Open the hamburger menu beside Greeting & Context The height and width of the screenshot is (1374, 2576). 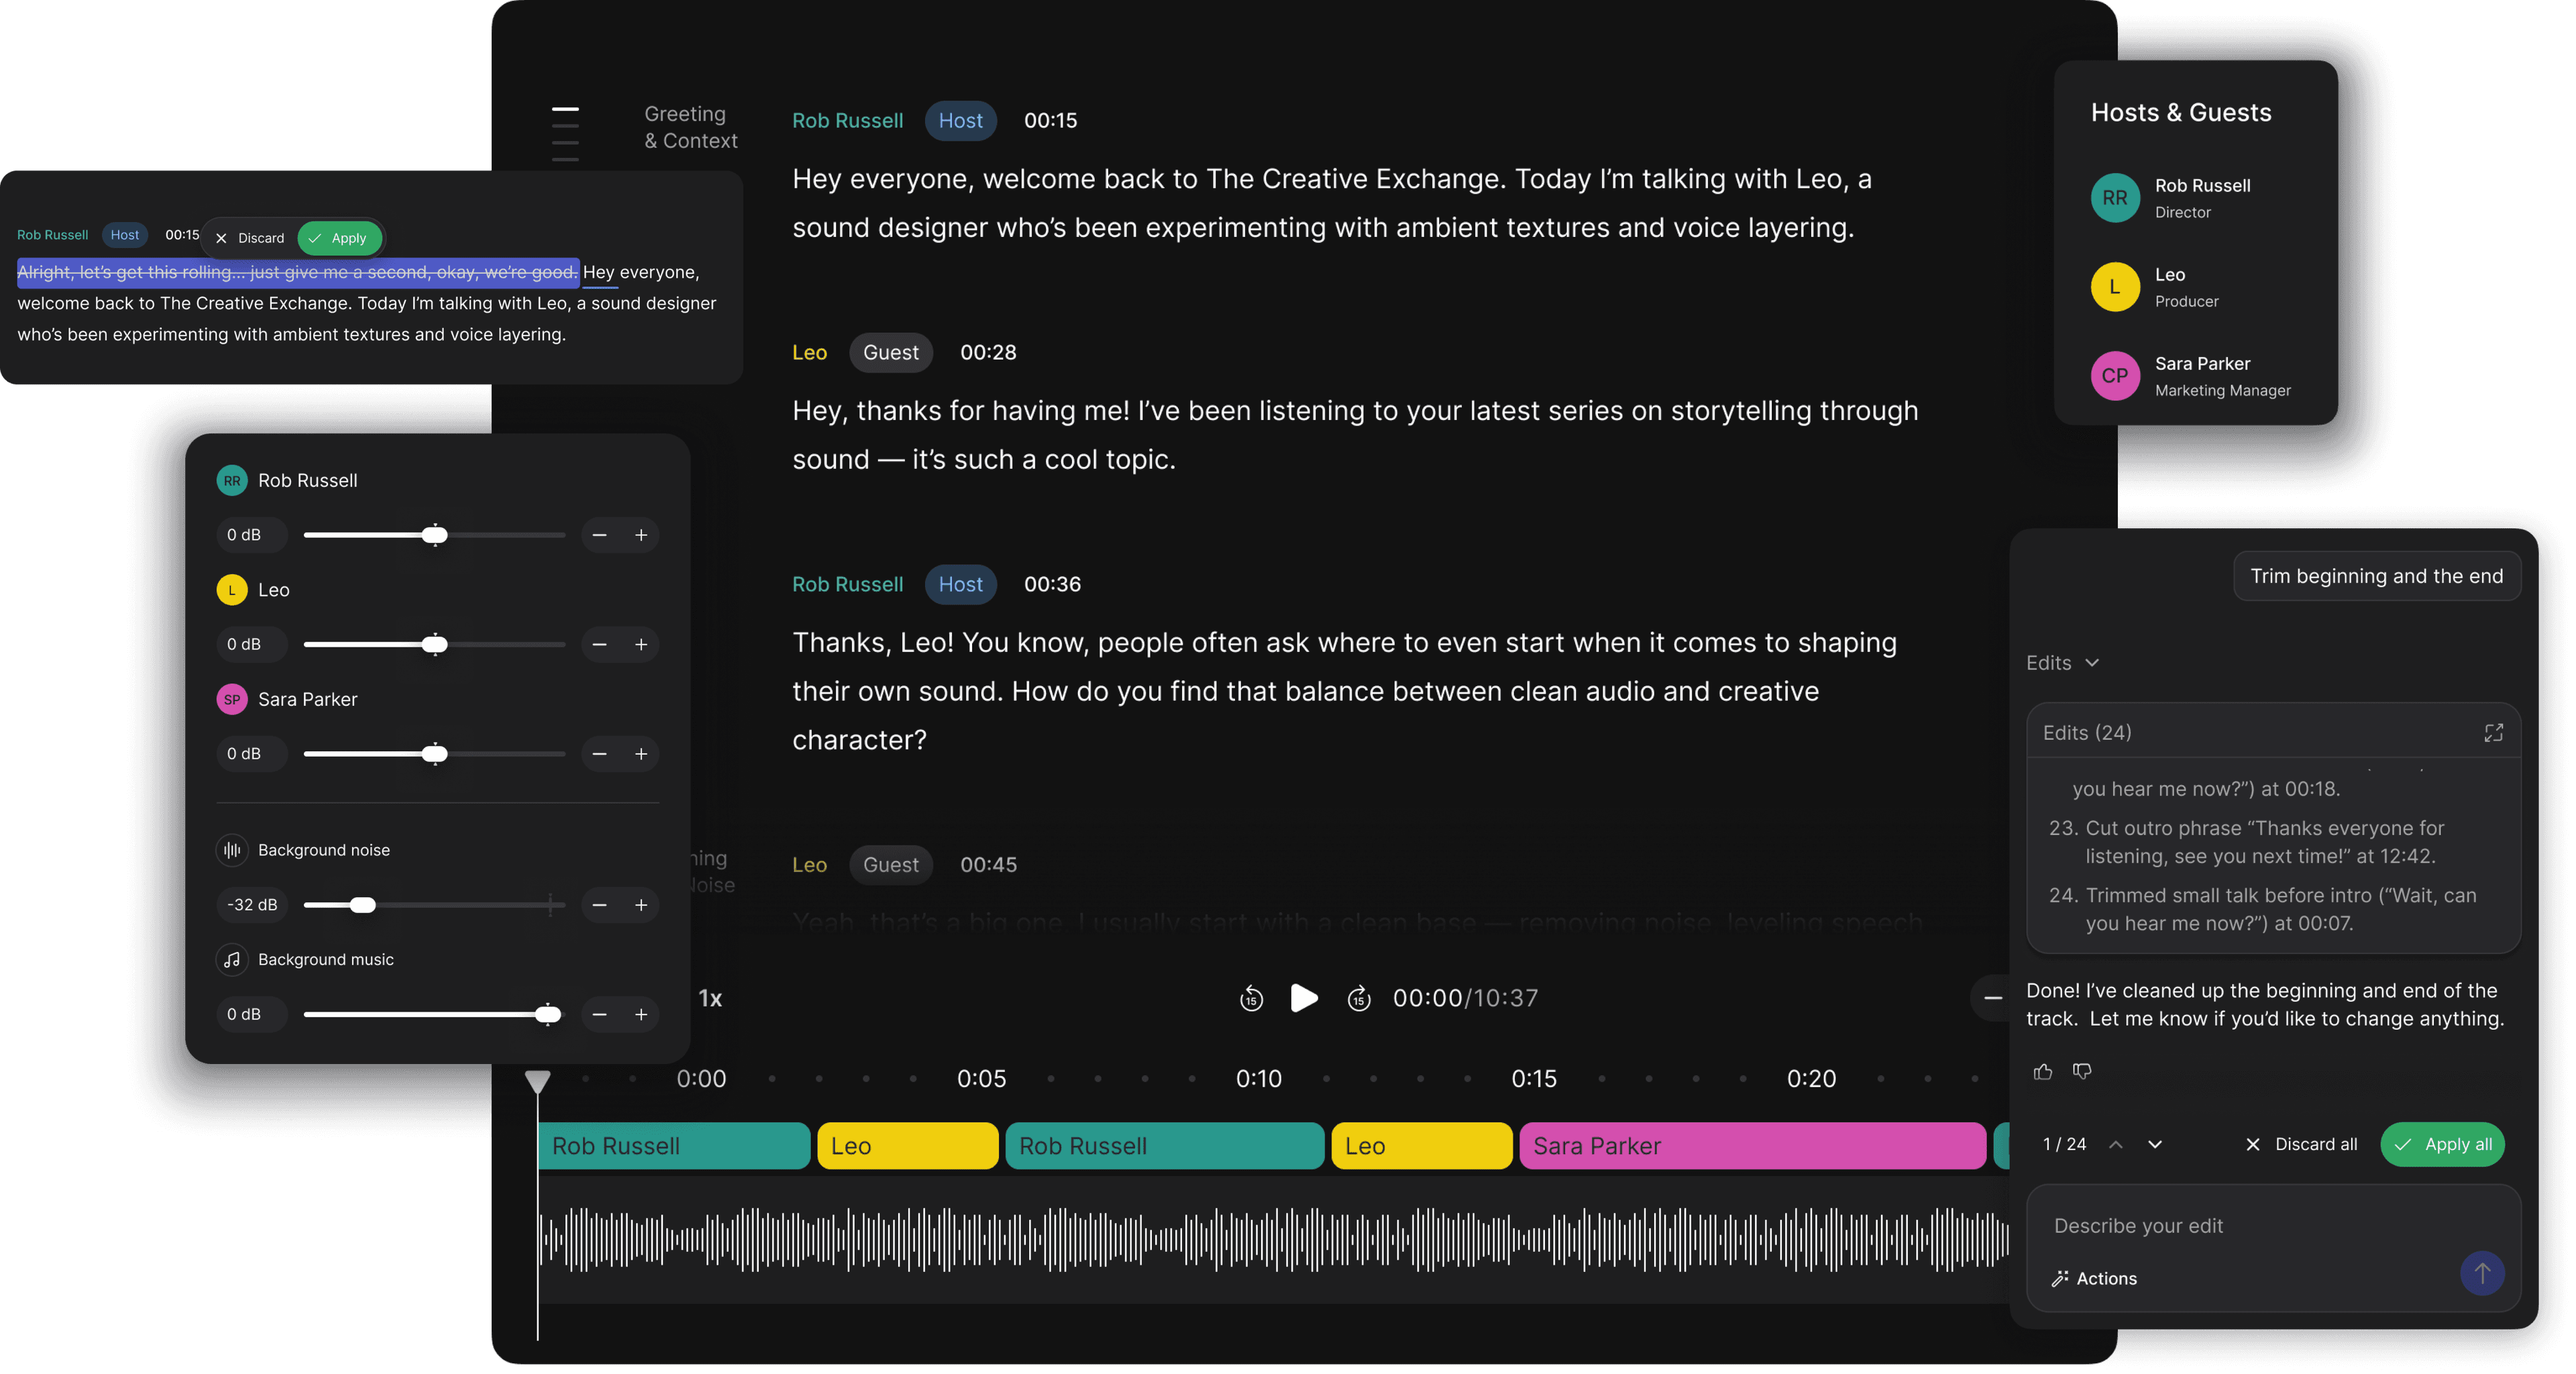click(x=565, y=133)
